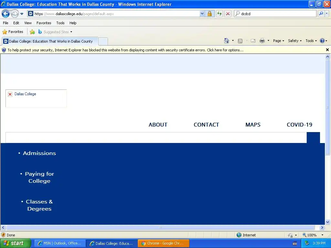Open the View menu
331x248 pixels.
tap(28, 23)
